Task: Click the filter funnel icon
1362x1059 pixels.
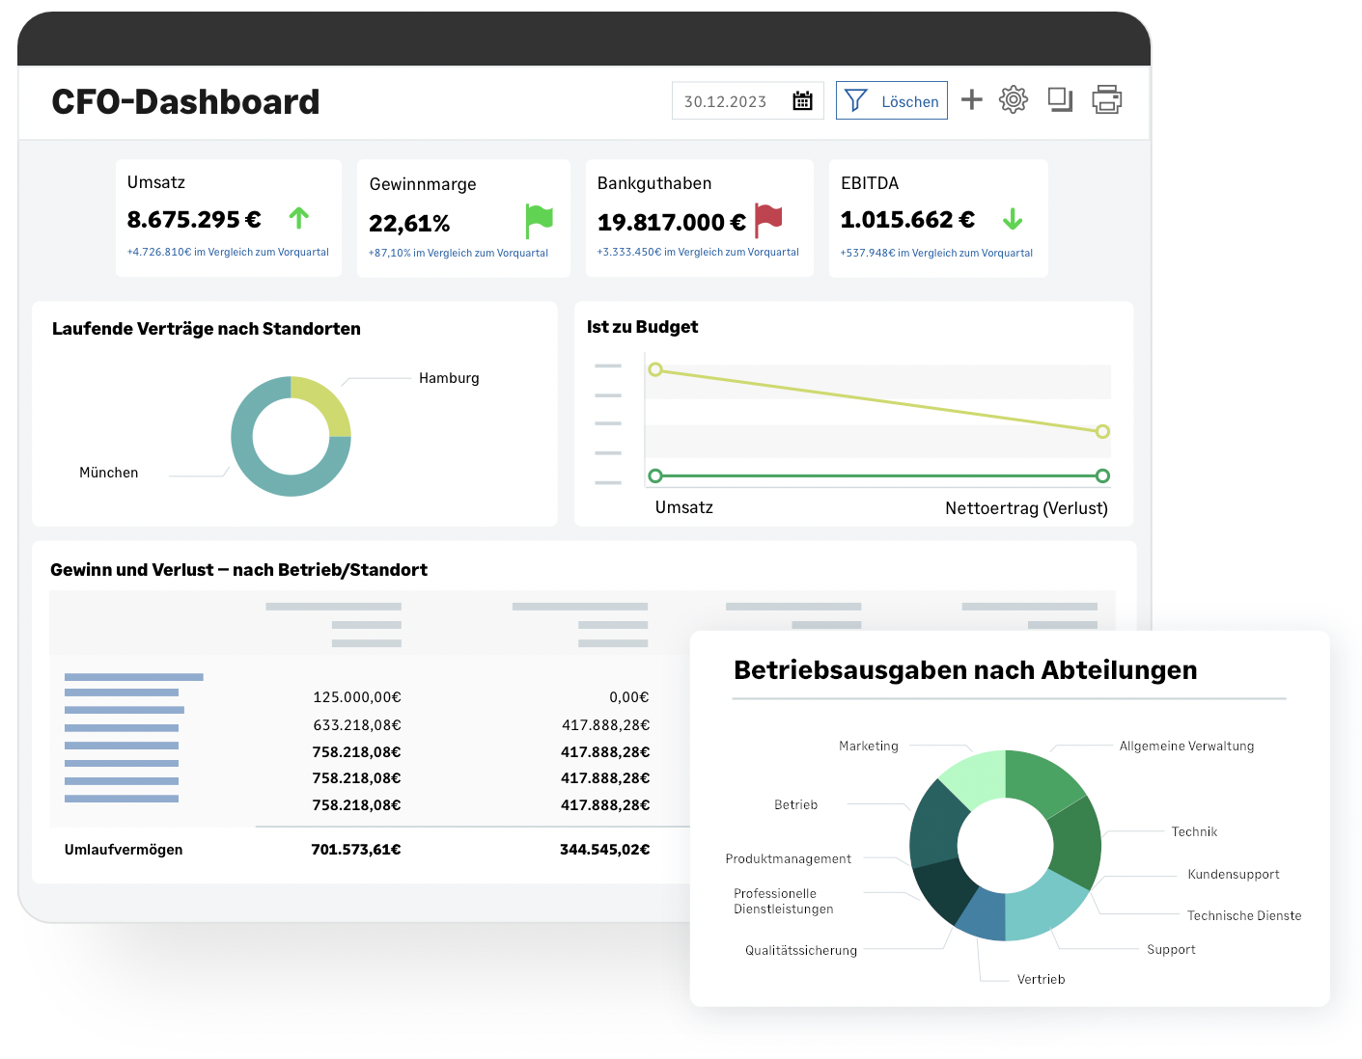Action: coord(855,100)
